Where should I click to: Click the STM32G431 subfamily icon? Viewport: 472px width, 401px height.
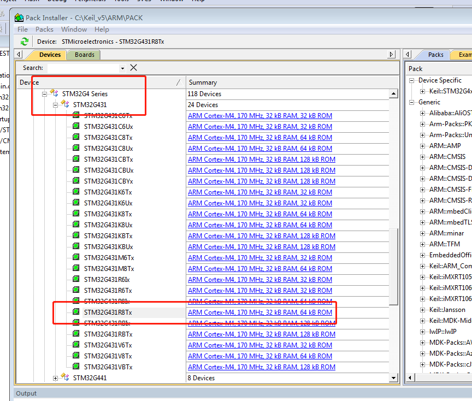point(64,104)
